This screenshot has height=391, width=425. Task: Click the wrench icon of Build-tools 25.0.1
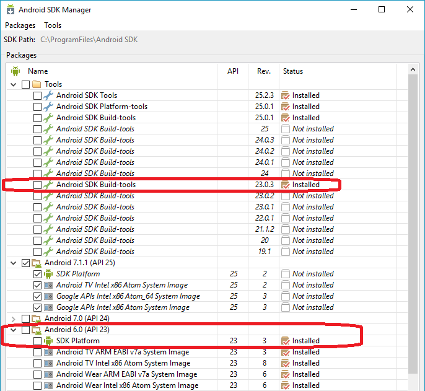point(48,118)
